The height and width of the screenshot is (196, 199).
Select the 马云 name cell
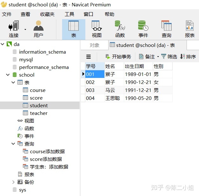pyautogui.click(x=114, y=90)
